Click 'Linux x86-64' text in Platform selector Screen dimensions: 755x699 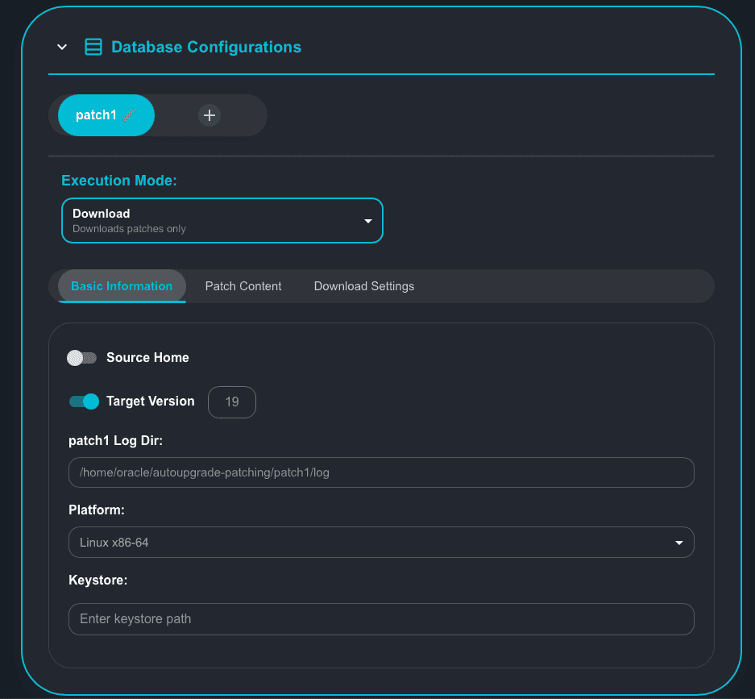(x=114, y=543)
